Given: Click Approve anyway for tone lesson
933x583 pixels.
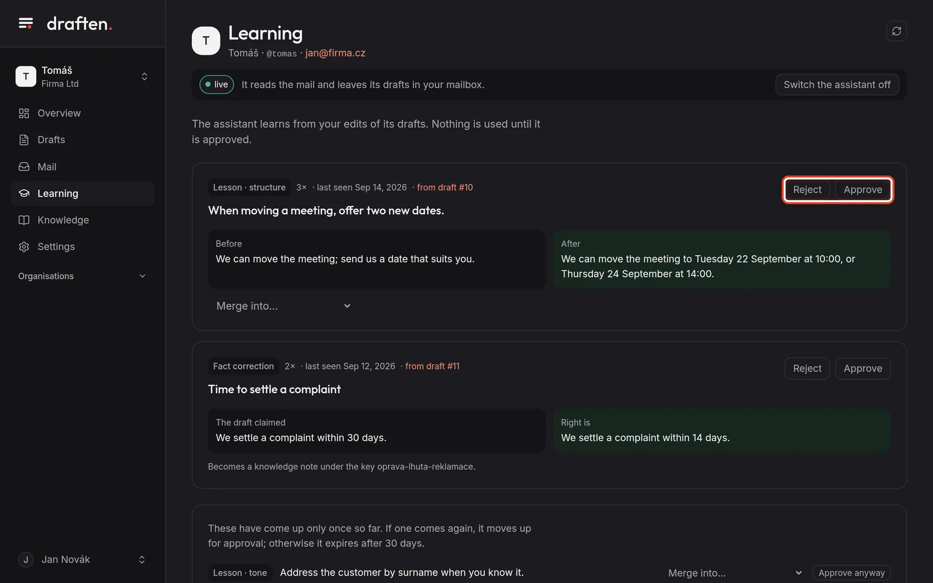Looking at the screenshot, I should coord(851,573).
